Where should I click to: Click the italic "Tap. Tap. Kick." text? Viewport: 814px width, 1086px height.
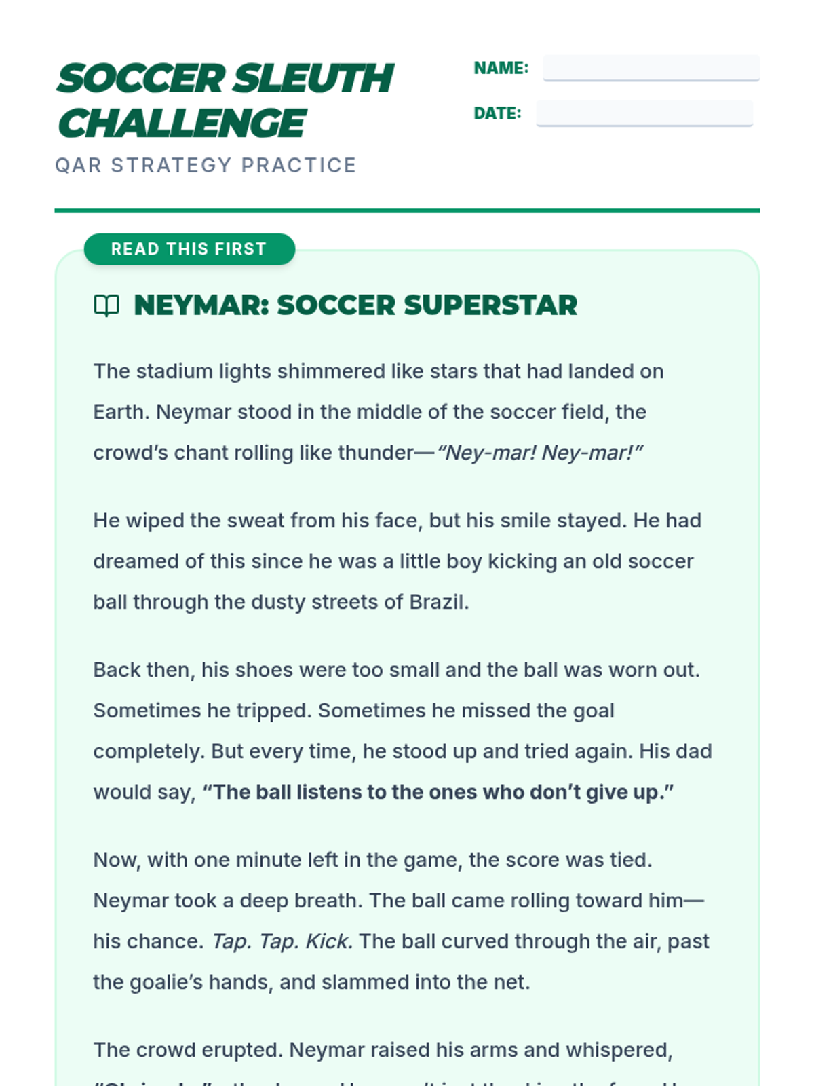click(x=282, y=941)
